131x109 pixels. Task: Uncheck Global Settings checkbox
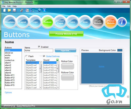[x=44, y=56]
